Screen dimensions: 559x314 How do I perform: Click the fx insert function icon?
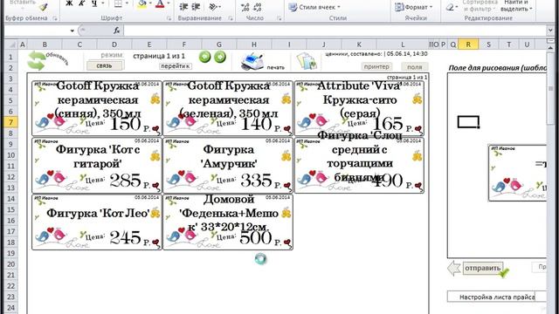click(x=116, y=31)
